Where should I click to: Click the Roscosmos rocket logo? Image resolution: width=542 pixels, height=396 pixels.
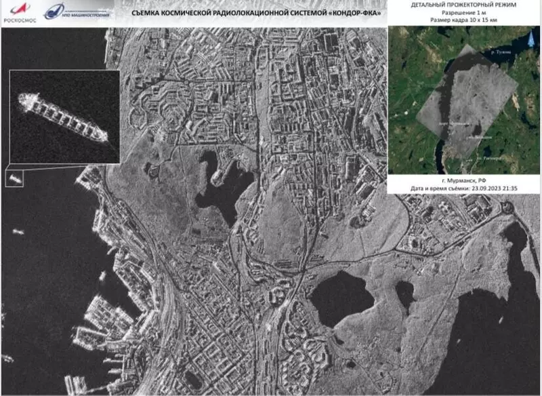pos(16,9)
